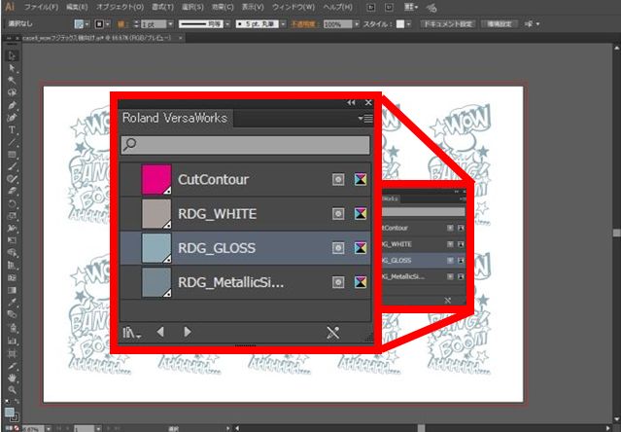
Task: Open the 5 pt brush definition dropdown
Action: point(283,24)
